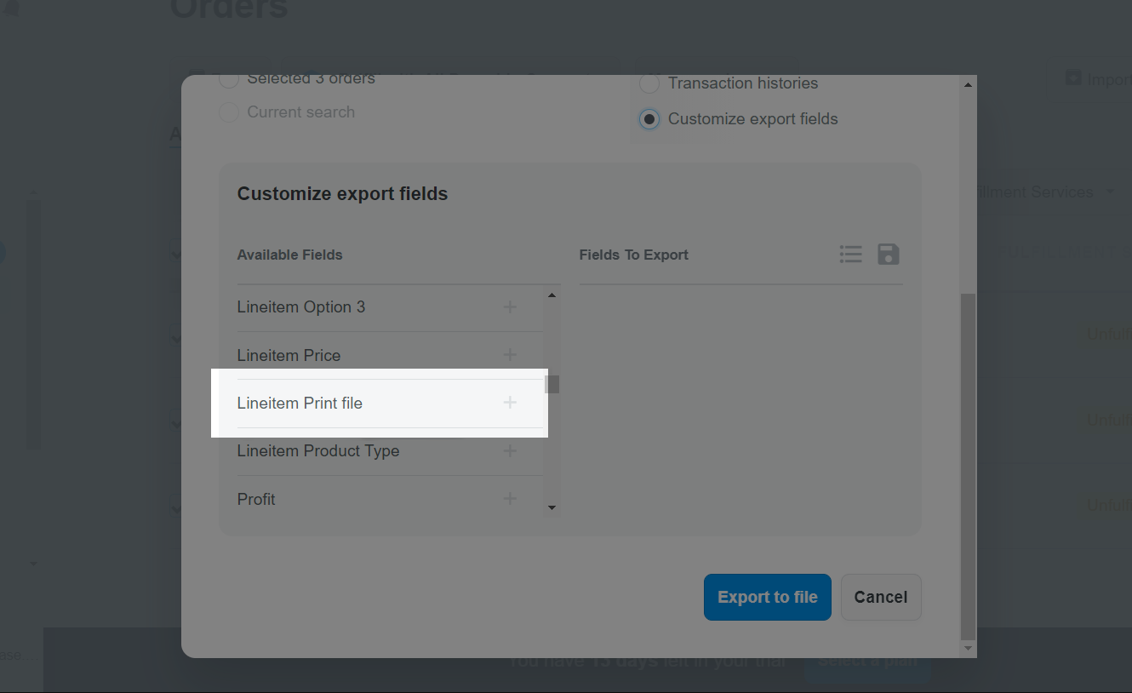The image size is (1132, 693).
Task: Click the Profit row text
Action: pos(256,499)
